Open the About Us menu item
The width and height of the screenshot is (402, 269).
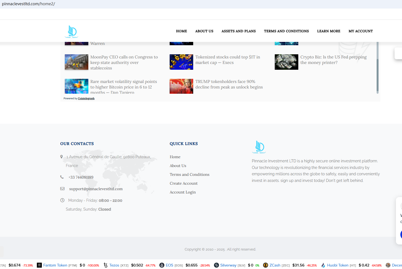(x=204, y=31)
